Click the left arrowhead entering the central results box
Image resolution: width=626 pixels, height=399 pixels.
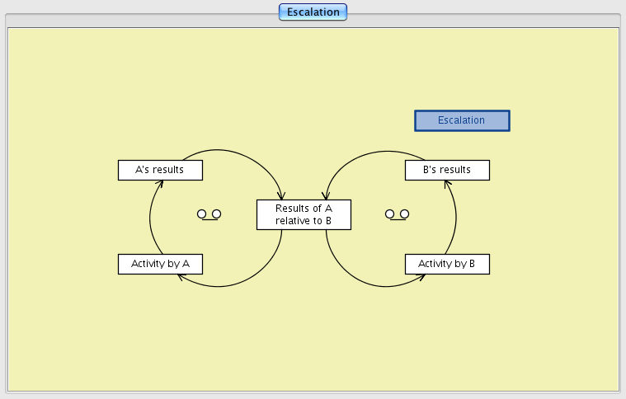click(x=283, y=196)
